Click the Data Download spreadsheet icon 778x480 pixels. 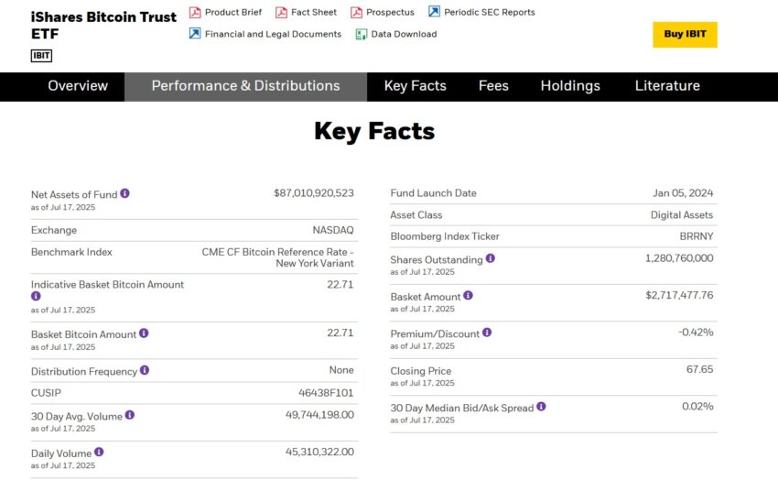click(x=362, y=34)
